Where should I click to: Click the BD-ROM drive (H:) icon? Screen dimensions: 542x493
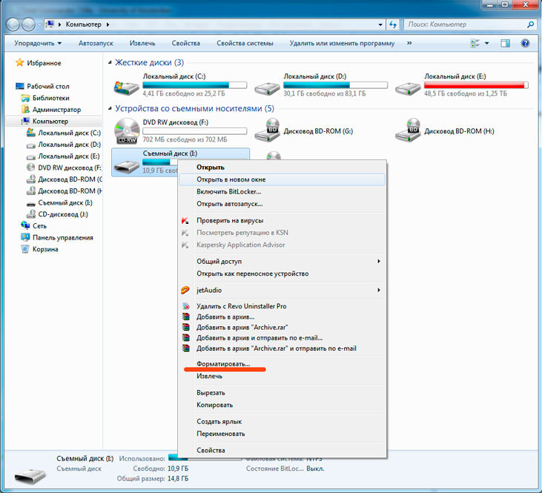(x=408, y=131)
